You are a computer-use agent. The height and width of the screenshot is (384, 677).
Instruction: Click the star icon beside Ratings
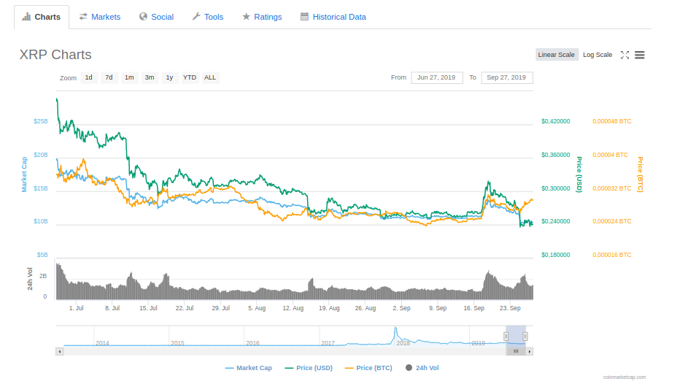[x=246, y=16]
